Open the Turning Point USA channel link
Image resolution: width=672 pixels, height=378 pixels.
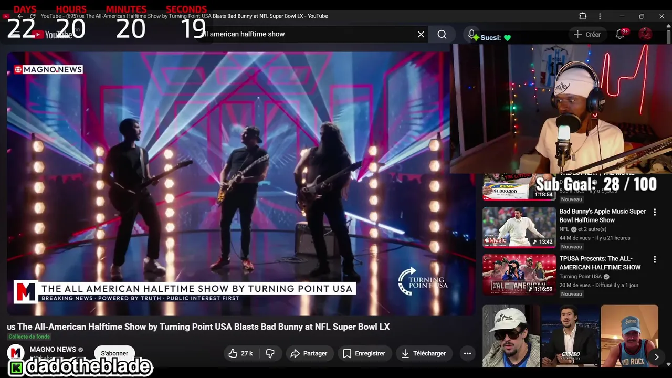click(580, 277)
